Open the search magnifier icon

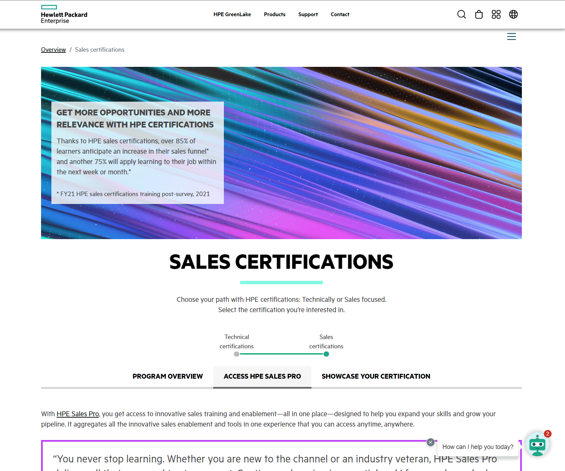(x=462, y=14)
